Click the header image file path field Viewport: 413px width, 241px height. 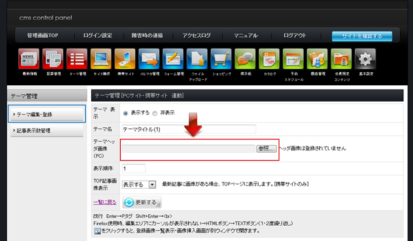tap(189, 148)
